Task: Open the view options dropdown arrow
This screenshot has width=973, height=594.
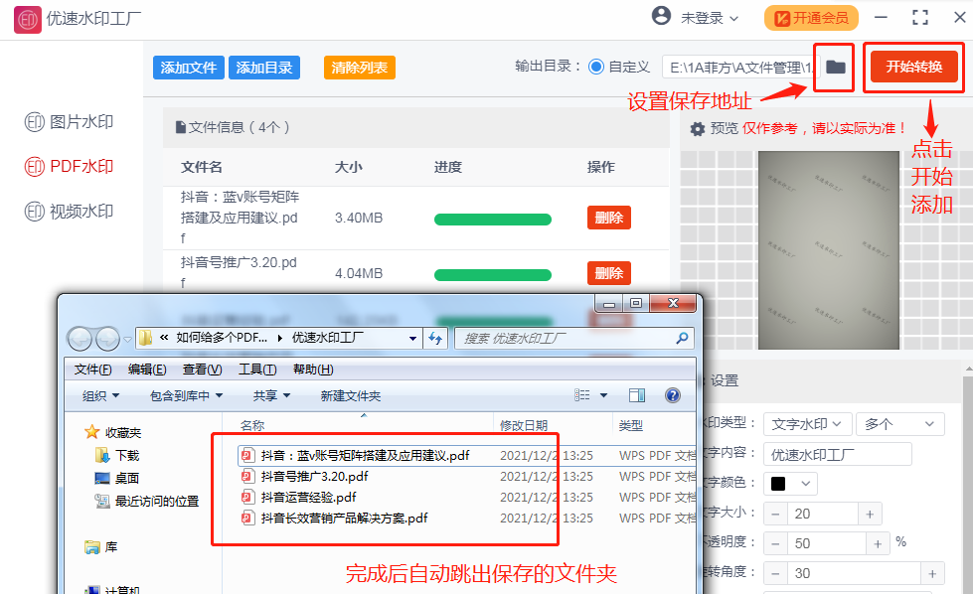Action: [x=604, y=395]
